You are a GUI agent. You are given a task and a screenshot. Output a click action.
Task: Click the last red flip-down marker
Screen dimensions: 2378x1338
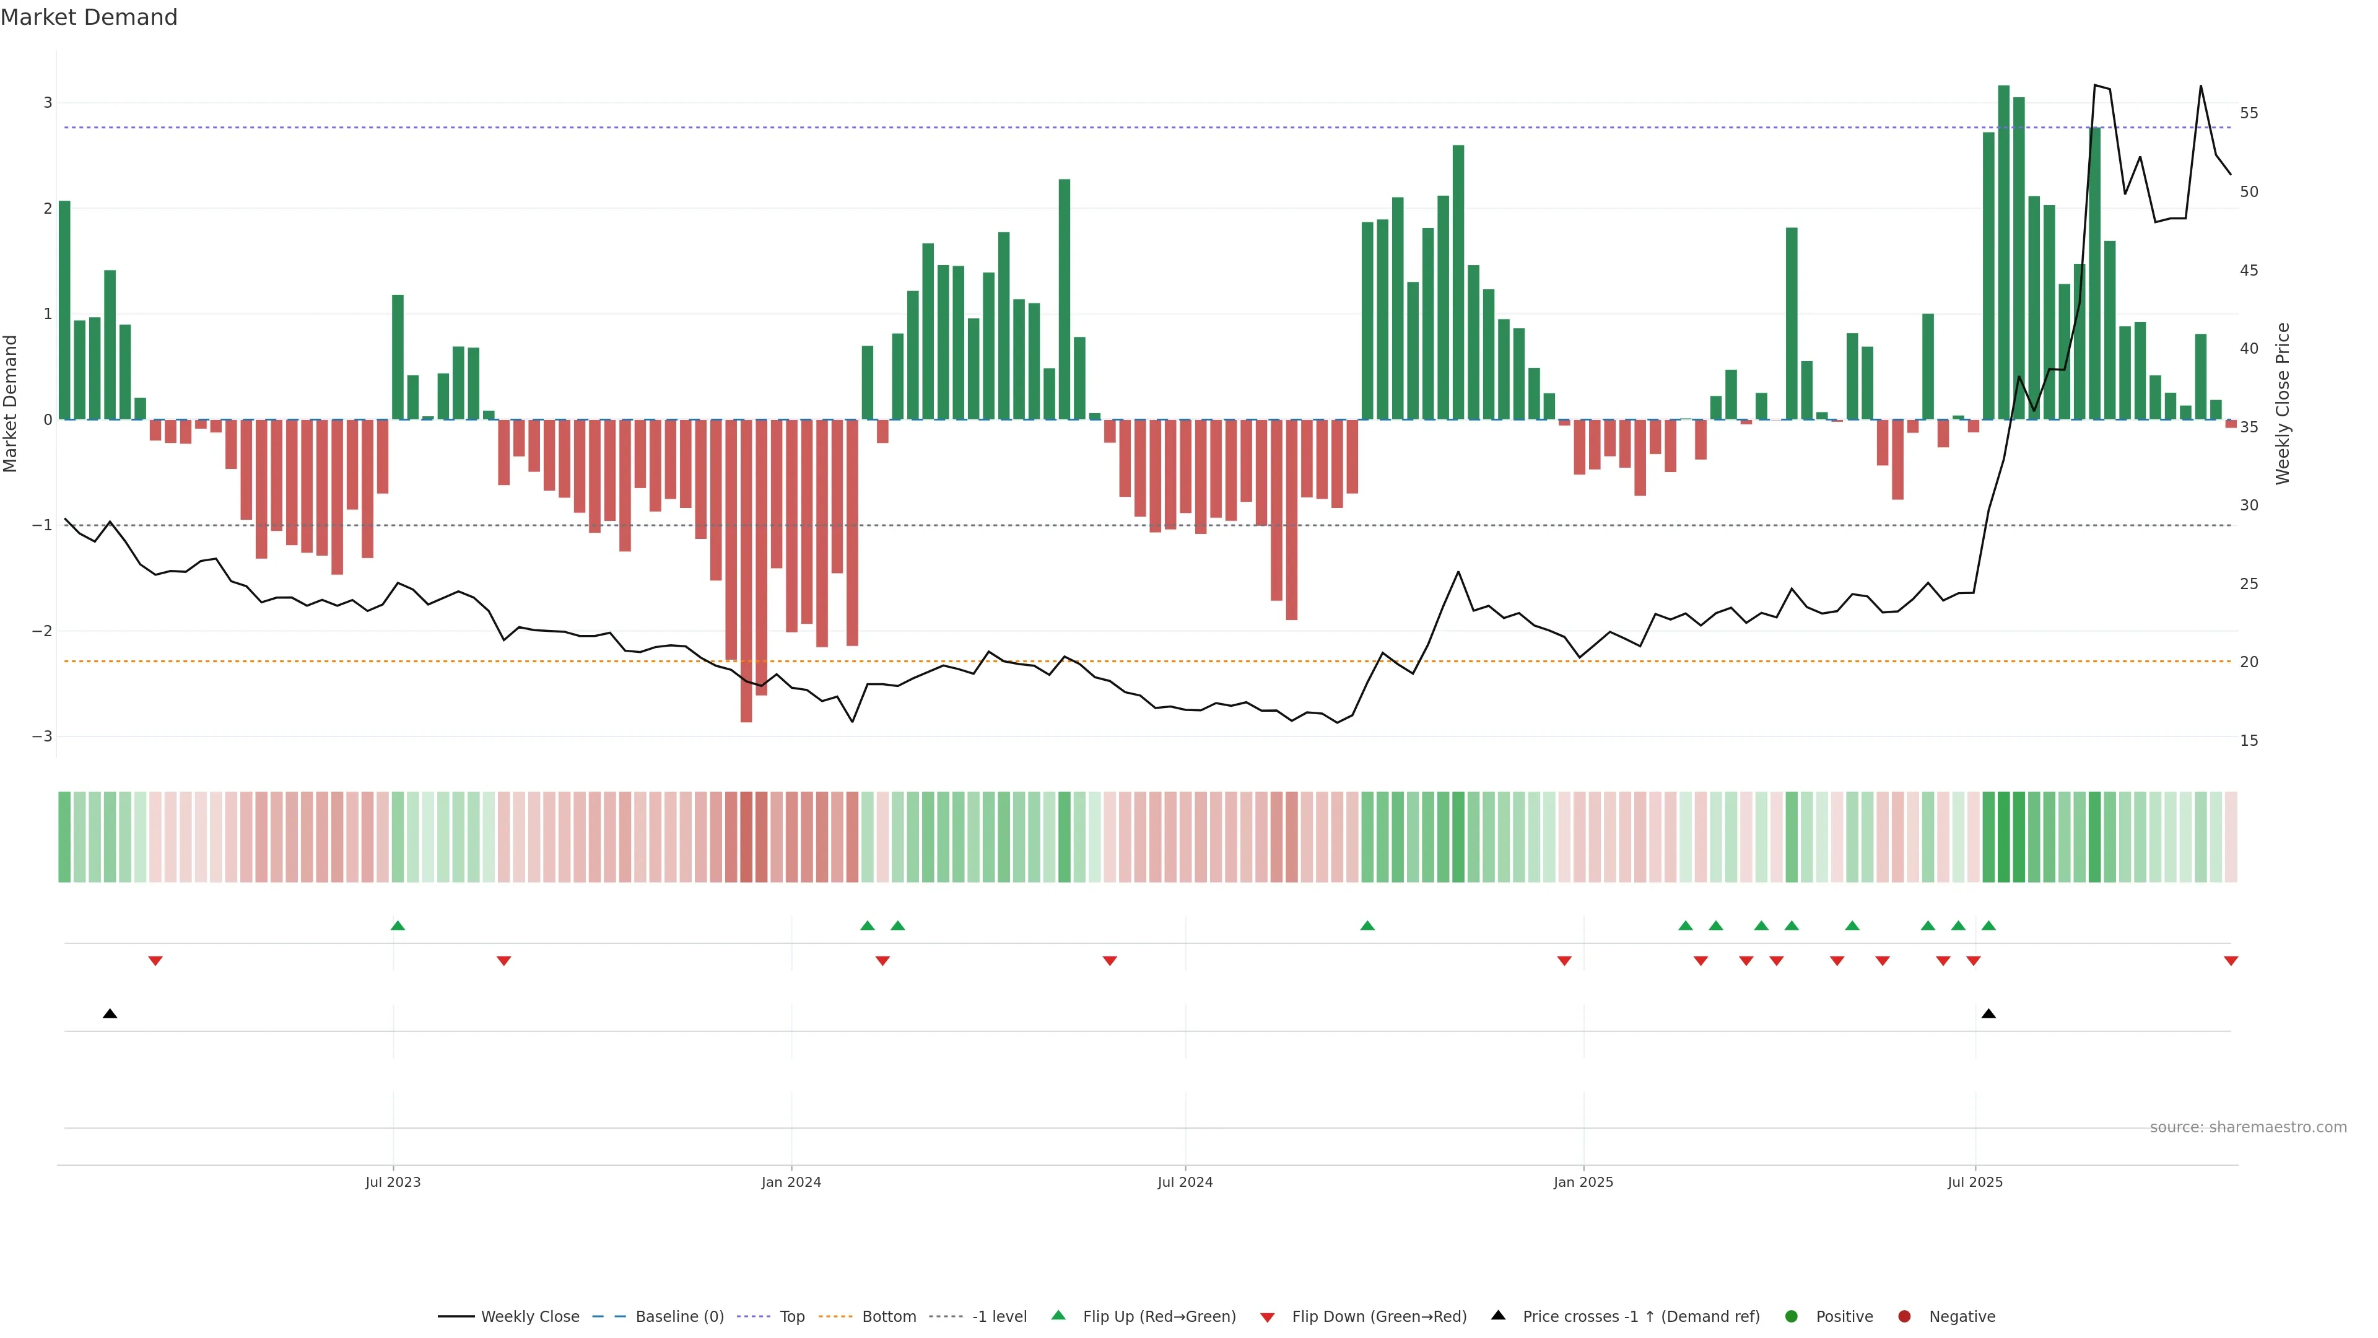pos(2230,961)
